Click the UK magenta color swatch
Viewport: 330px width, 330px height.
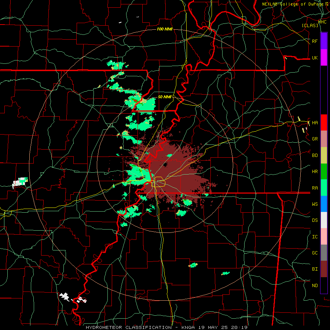tap(324, 58)
